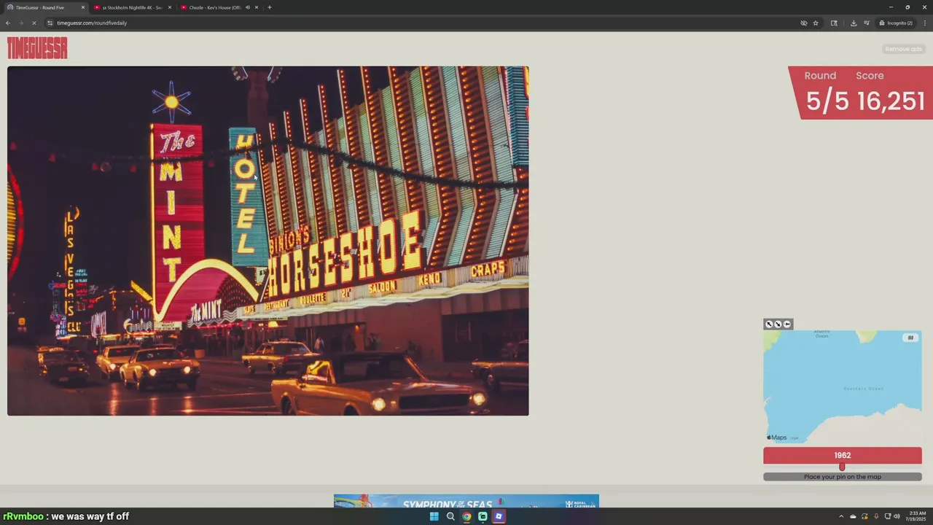Close the Stockholm Nightlife tab

coord(169,7)
